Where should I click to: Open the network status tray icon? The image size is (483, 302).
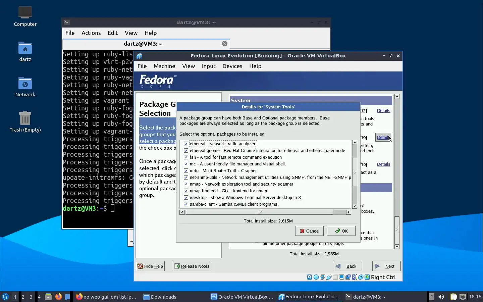463,297
